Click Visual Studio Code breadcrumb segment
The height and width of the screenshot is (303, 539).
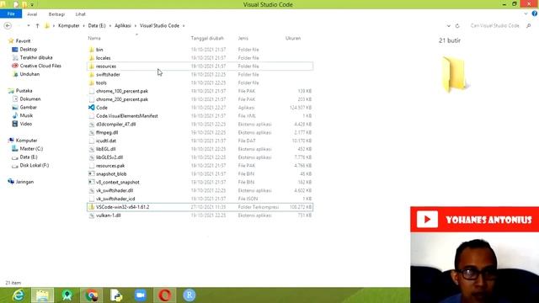pos(159,26)
